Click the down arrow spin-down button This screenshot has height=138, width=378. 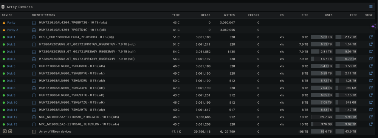pos(5,131)
